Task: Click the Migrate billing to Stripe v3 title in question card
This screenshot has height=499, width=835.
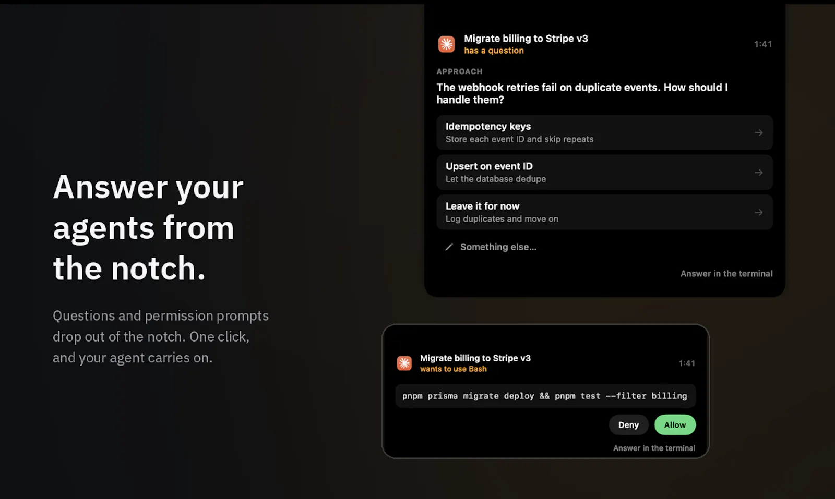Action: (x=526, y=39)
